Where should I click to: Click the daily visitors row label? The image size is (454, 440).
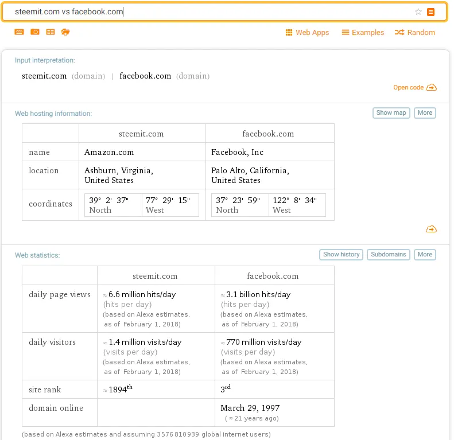[52, 342]
